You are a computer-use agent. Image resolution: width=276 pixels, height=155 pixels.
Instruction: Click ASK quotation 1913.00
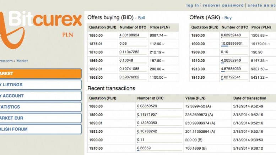pos(198,69)
